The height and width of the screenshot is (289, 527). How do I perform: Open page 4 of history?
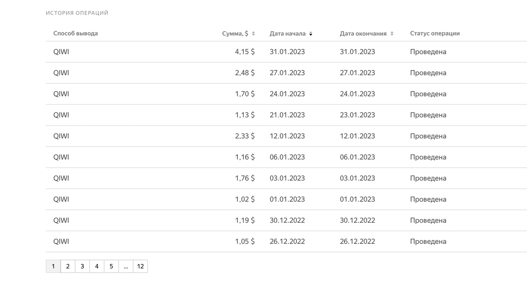pyautogui.click(x=97, y=266)
